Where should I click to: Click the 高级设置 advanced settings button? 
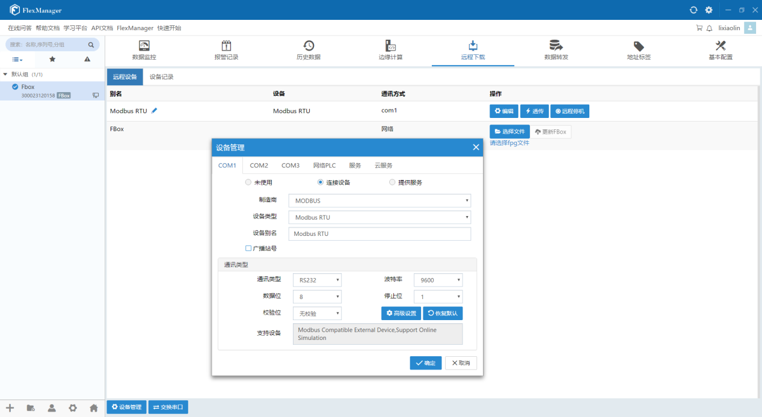point(401,313)
